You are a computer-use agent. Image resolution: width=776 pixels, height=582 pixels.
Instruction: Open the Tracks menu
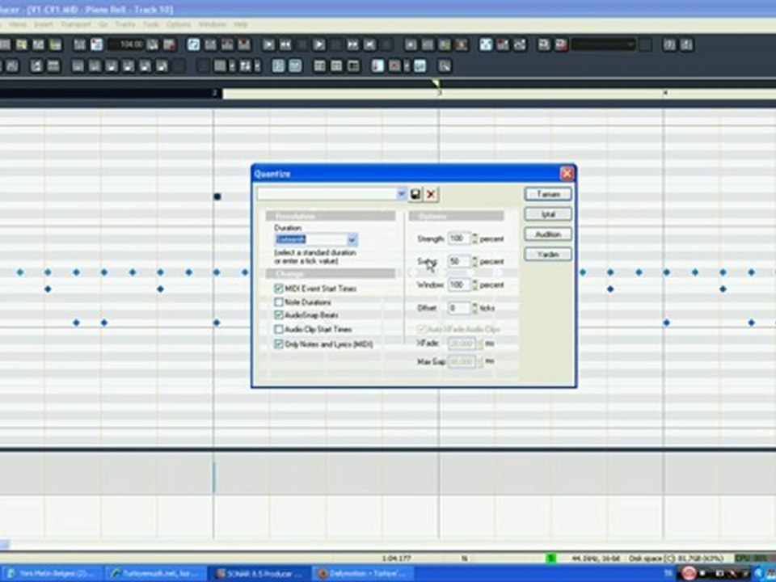tap(125, 24)
